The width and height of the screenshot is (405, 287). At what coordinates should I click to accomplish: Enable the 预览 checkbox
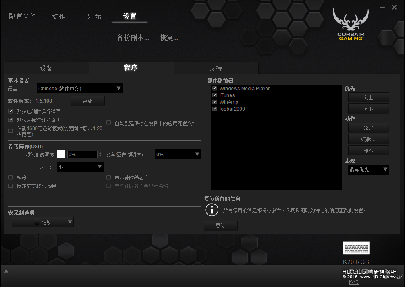pyautogui.click(x=10, y=177)
